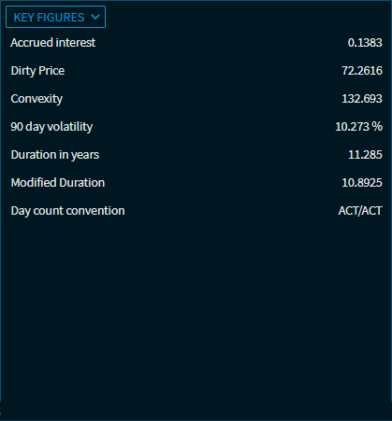Select the Day count convention label
This screenshot has height=421, width=392.
point(67,211)
